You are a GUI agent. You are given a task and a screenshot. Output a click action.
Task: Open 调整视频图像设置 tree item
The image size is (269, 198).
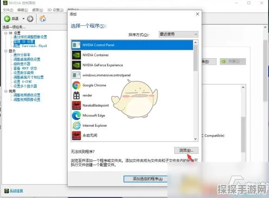pos(27,99)
